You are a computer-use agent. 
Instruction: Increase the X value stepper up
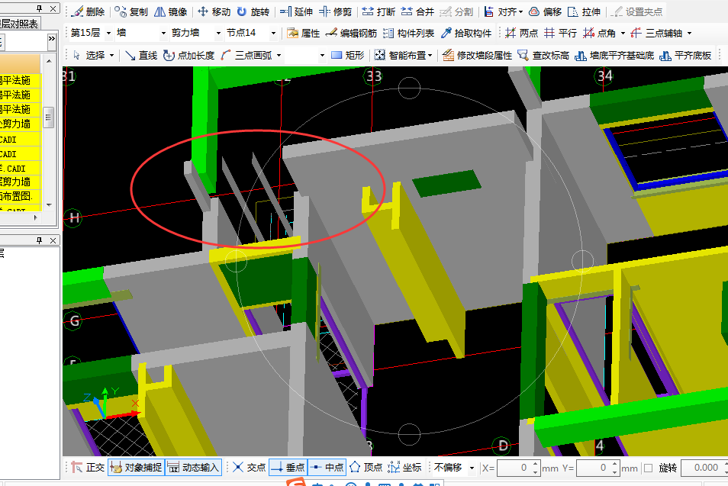point(535,464)
